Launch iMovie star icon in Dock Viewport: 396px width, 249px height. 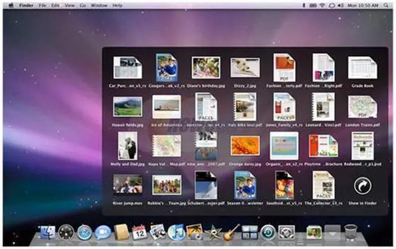[x=213, y=232]
